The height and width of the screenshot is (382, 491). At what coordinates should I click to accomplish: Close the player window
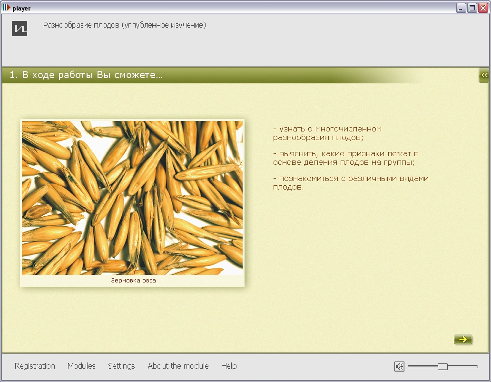482,8
